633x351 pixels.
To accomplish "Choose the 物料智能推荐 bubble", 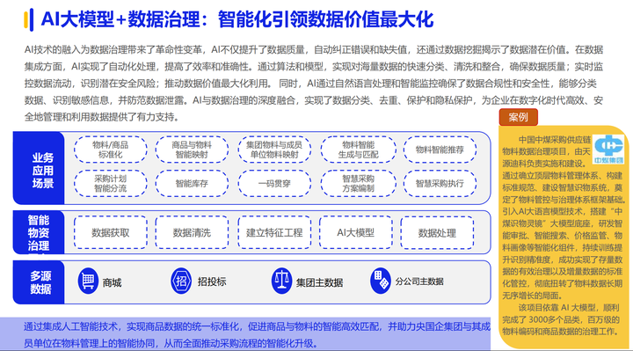I will pyautogui.click(x=440, y=150).
